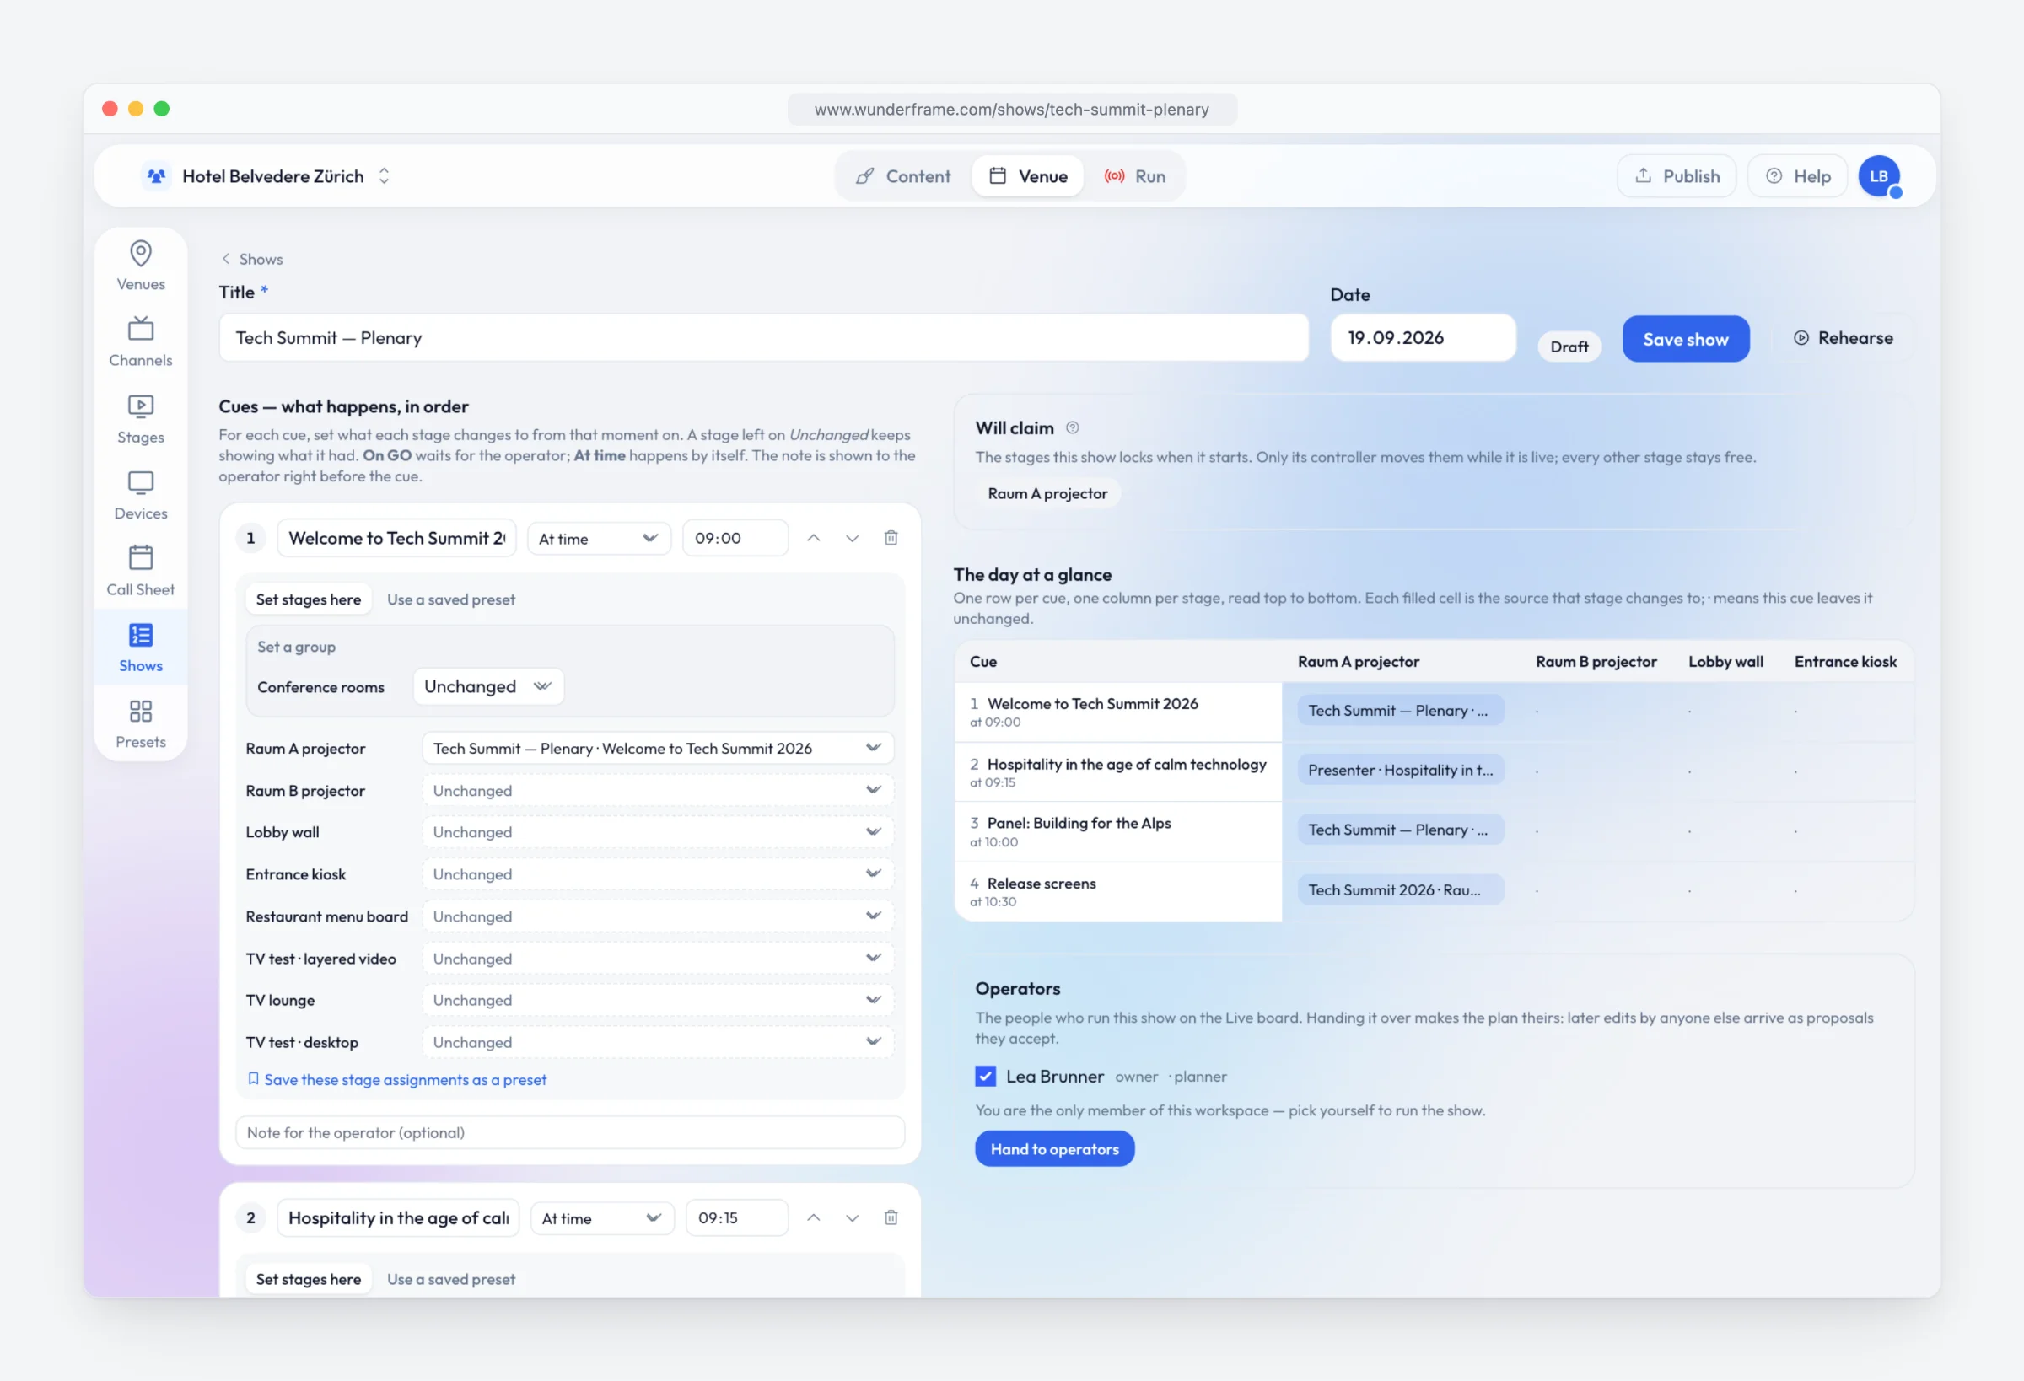Open the Raum A projector source dropdown
The image size is (2024, 1381).
tap(658, 748)
